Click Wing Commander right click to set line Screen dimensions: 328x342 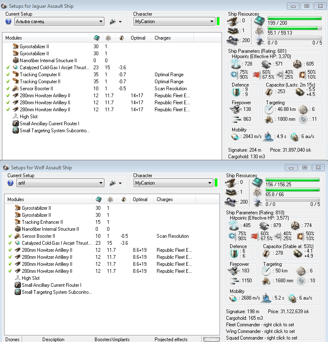tap(260, 331)
